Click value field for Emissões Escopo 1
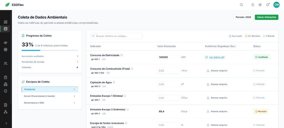Image resolution: width=284 pixels, height=128 pixels. [168, 98]
